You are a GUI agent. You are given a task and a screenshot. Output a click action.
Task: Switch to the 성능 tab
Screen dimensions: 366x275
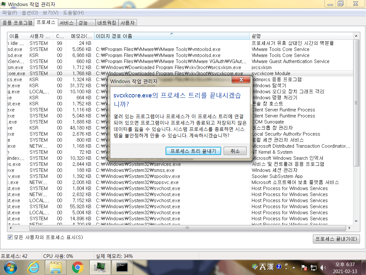[x=86, y=23]
